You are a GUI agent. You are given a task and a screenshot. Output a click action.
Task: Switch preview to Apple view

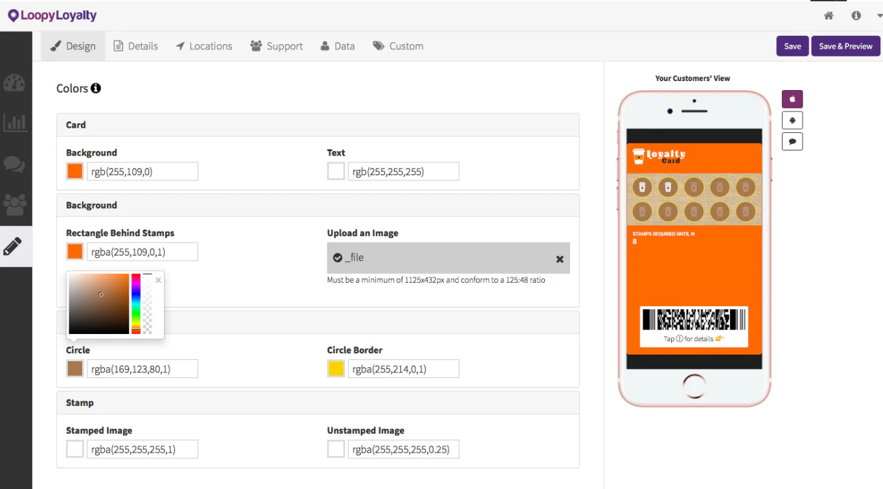pos(792,99)
